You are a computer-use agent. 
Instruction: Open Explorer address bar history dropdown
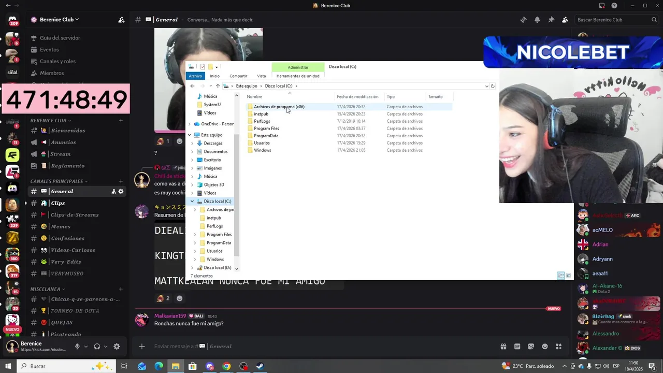[x=486, y=86]
